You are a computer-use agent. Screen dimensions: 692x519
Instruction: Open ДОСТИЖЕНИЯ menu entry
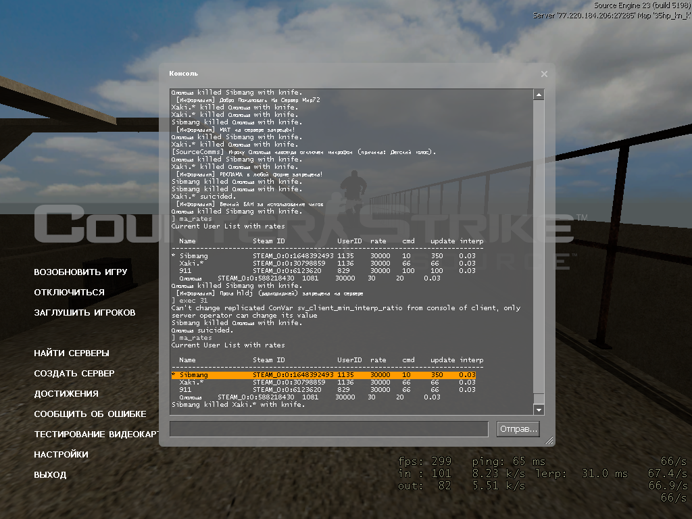pos(66,394)
